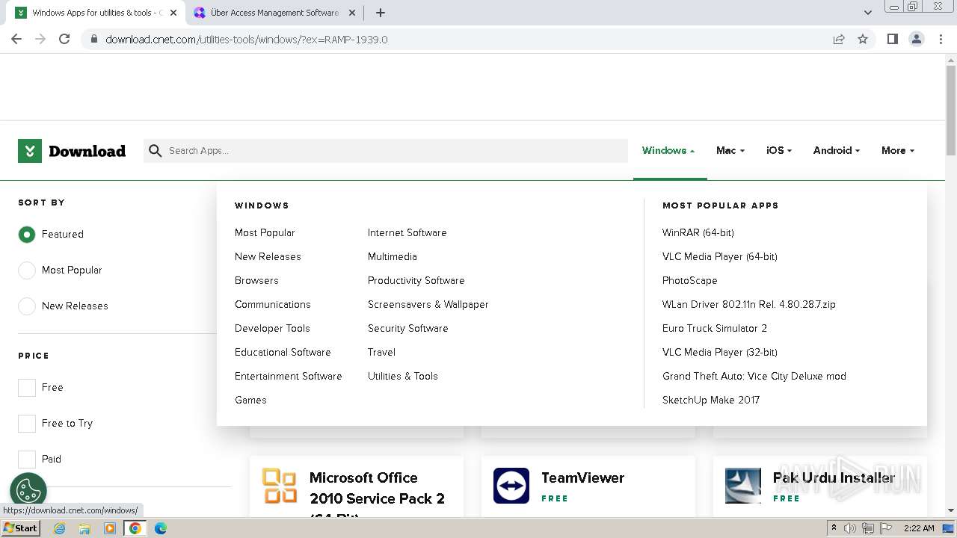The image size is (957, 538).
Task: Open the Developer Tools category
Action: pyautogui.click(x=272, y=328)
